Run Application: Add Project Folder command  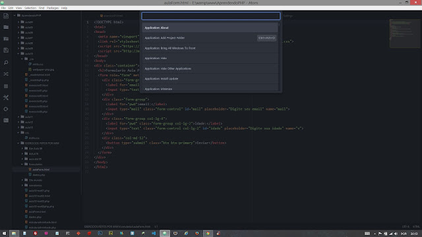click(210, 38)
